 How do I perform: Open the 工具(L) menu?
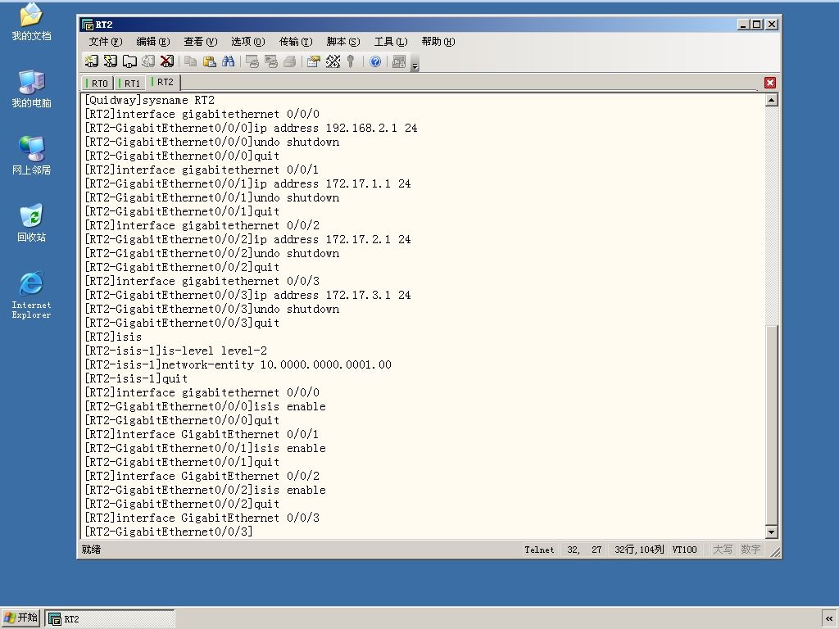tap(391, 42)
